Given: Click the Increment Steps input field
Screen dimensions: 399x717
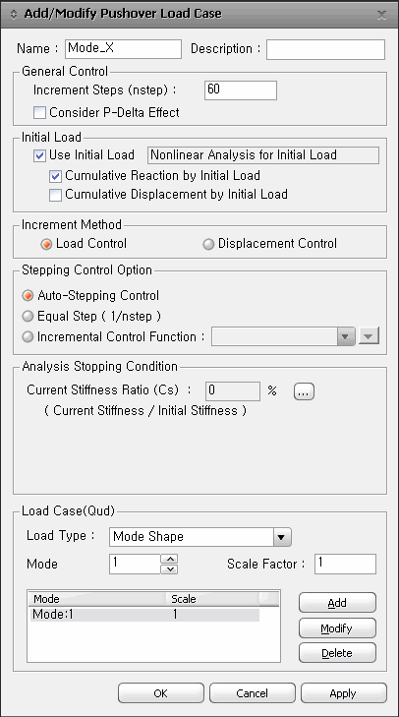Looking at the screenshot, I should 241,90.
